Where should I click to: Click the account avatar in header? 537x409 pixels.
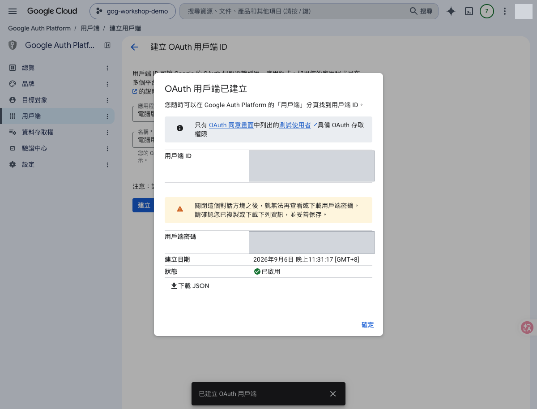(524, 11)
